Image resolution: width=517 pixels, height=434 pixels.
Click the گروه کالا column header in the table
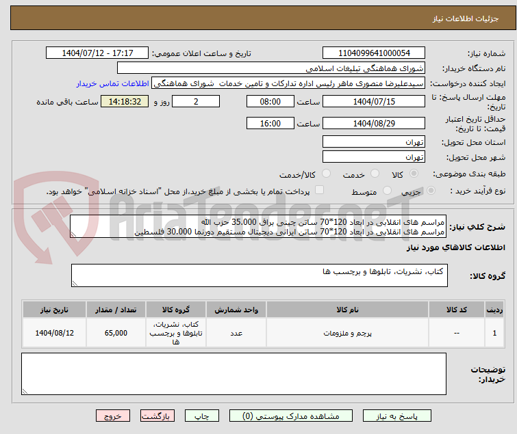pos(176,310)
